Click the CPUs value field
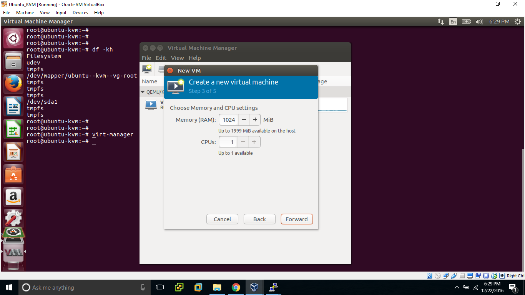The image size is (525, 295). tap(228, 142)
